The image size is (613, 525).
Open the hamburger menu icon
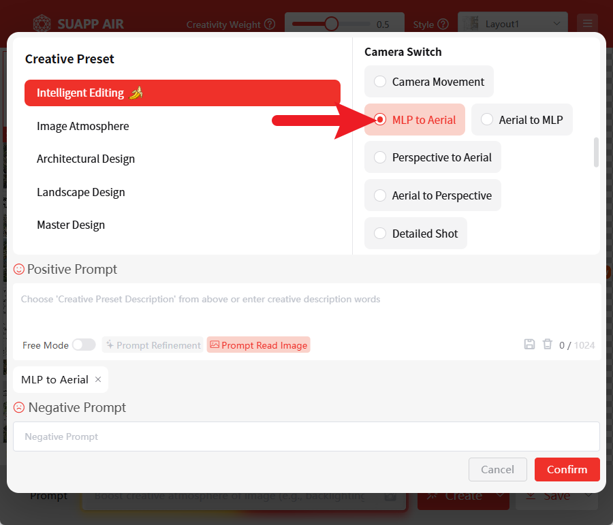click(x=587, y=24)
